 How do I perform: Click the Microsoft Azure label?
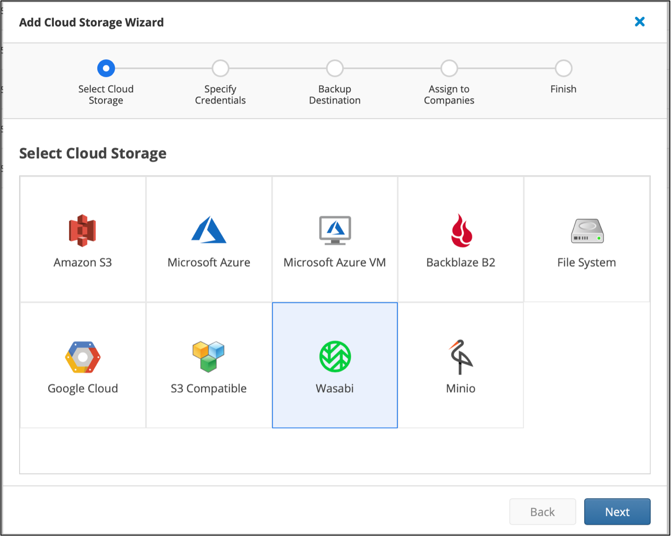coord(209,262)
